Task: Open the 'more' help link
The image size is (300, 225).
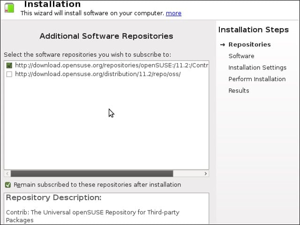Action: (x=173, y=13)
